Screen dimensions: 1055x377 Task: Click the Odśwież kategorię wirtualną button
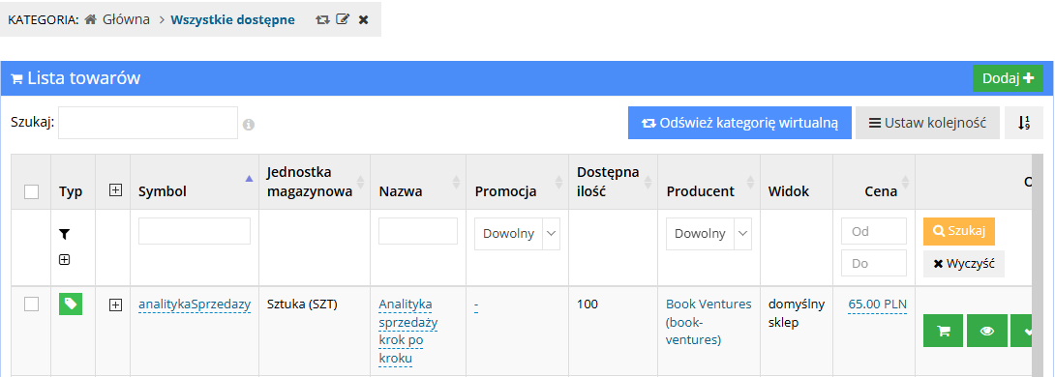click(740, 123)
